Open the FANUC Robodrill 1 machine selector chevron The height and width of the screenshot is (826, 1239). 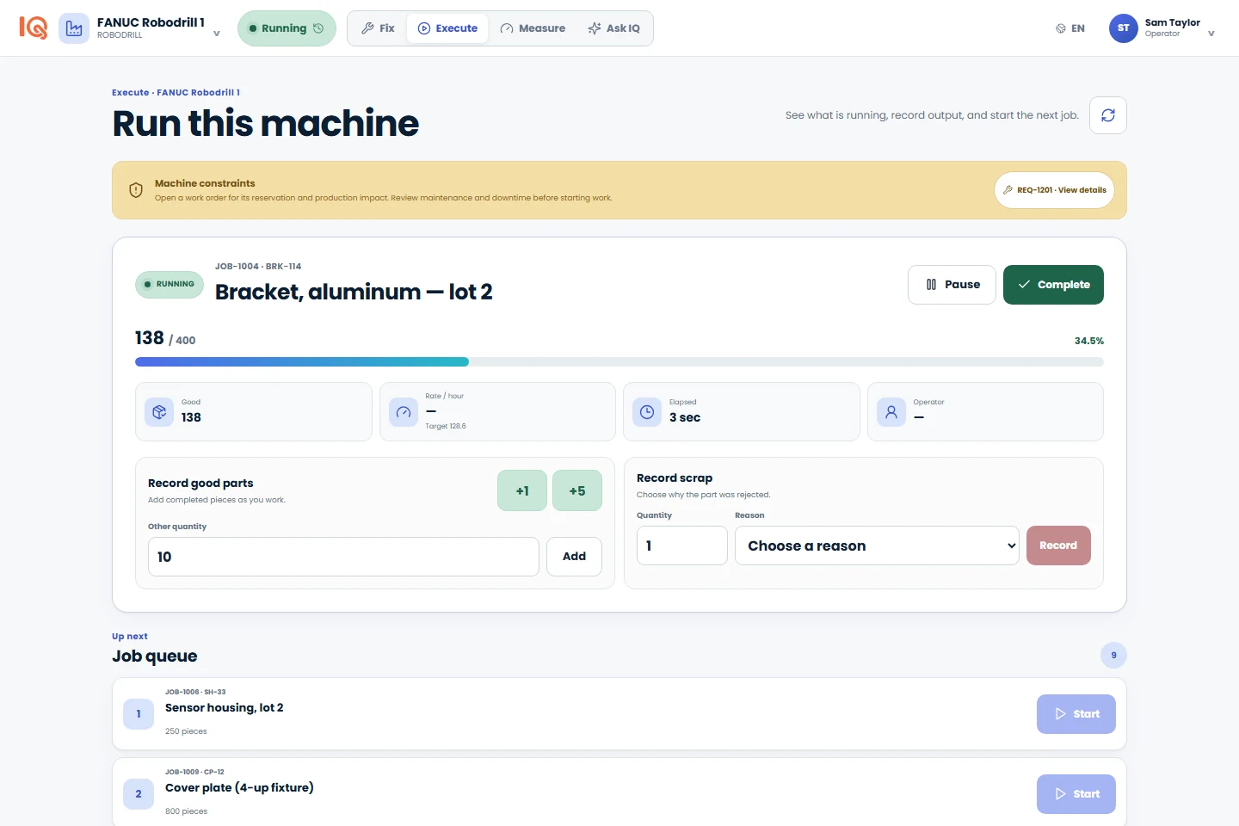[217, 34]
